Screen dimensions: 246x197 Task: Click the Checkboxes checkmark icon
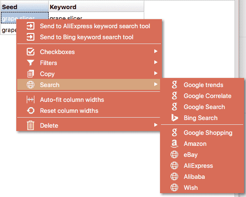31,52
